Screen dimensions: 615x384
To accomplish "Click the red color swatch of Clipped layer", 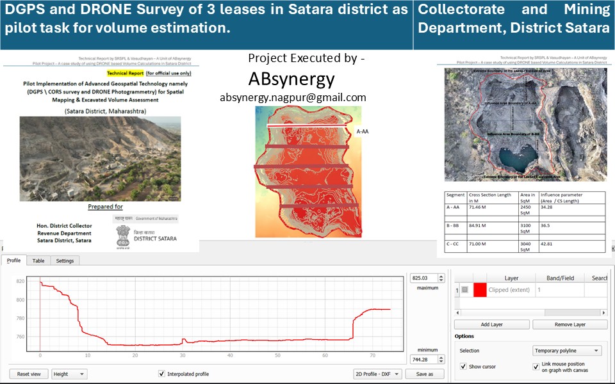I will coord(480,289).
